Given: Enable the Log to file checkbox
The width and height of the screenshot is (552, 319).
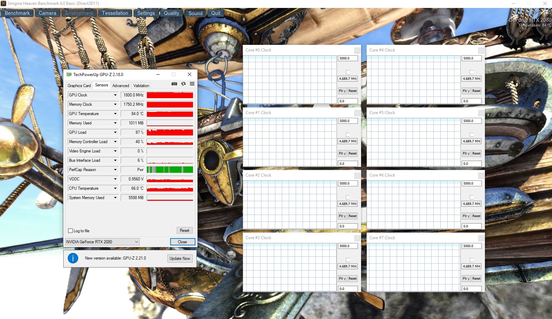Looking at the screenshot, I should (x=71, y=231).
